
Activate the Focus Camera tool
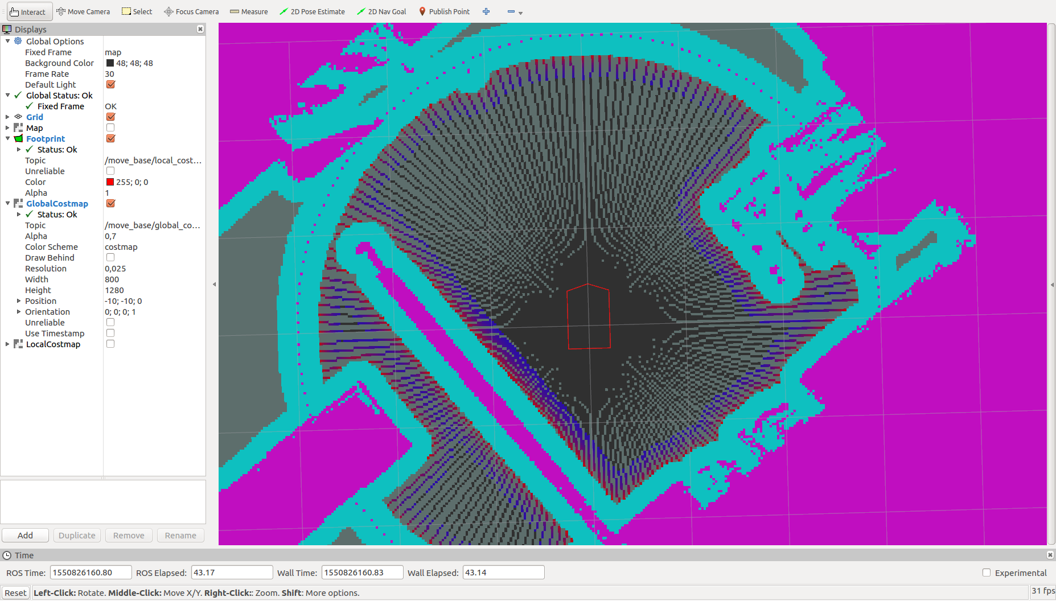(191, 11)
